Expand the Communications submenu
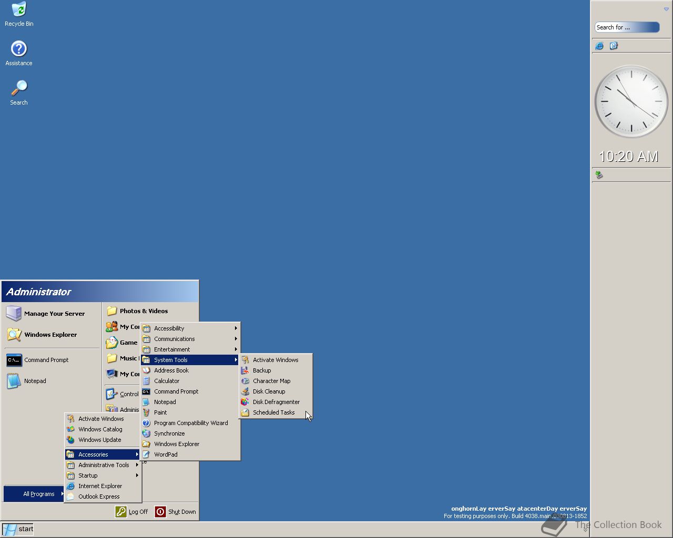The height and width of the screenshot is (538, 673). pos(190,339)
